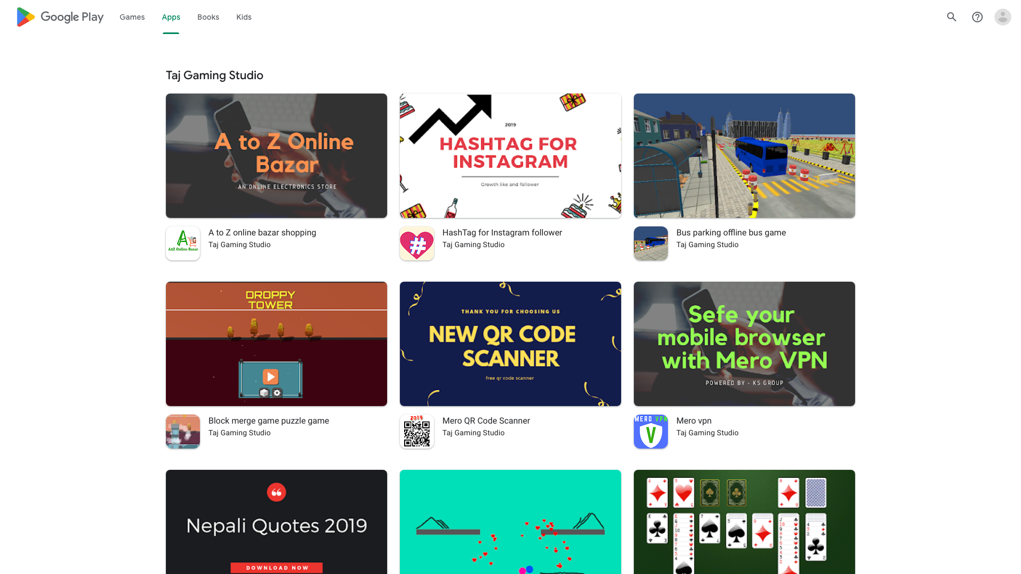Click the Droppy Tower banner

[277, 344]
